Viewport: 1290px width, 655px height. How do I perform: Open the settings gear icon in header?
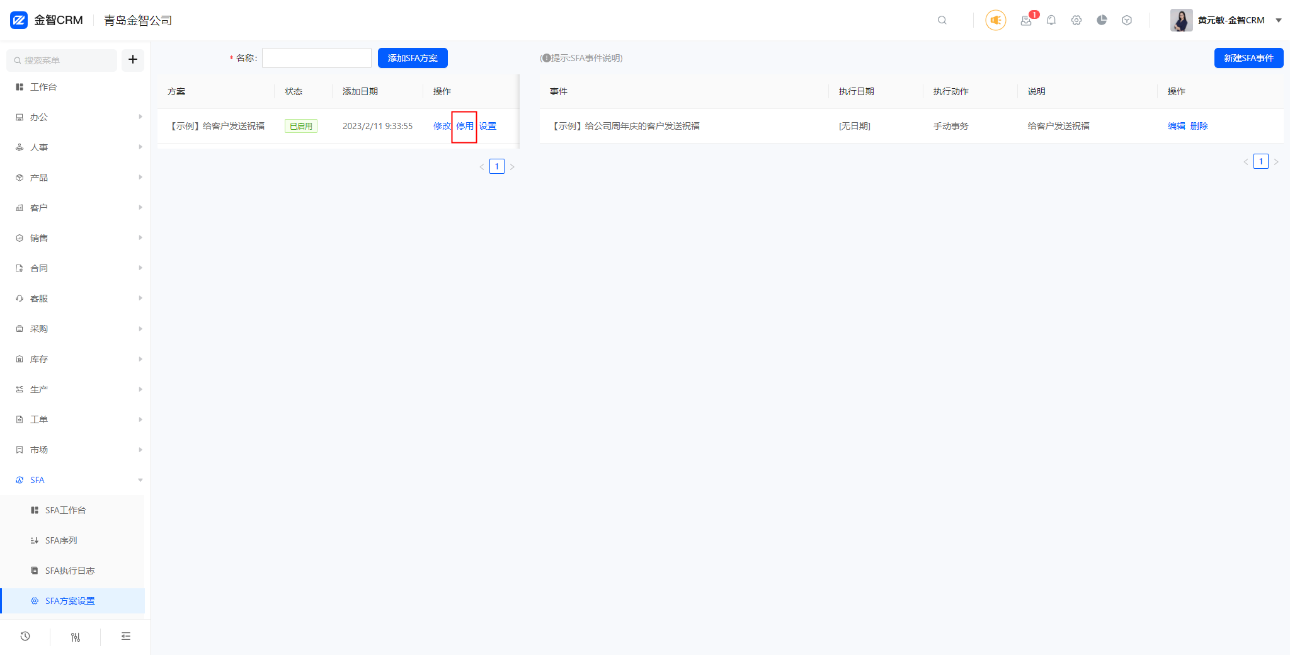click(1076, 20)
